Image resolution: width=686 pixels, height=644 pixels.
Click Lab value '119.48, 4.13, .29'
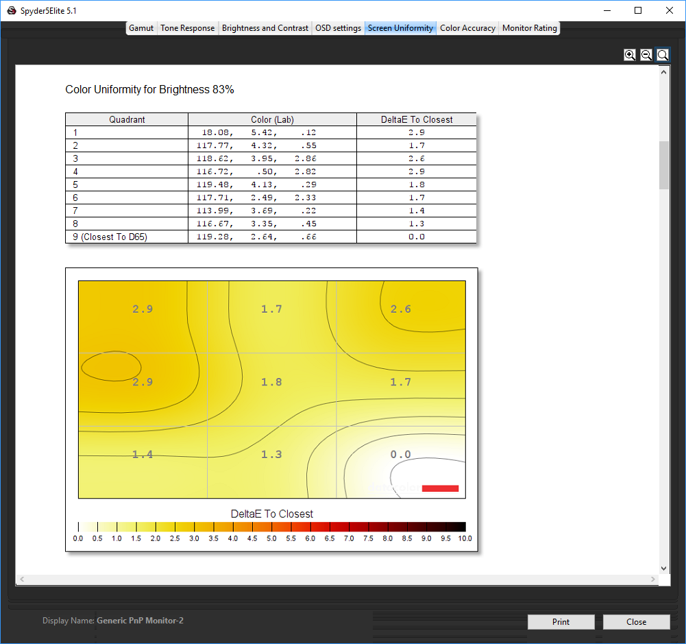(256, 184)
